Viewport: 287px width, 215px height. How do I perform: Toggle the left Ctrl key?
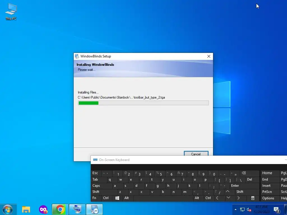[107, 198]
